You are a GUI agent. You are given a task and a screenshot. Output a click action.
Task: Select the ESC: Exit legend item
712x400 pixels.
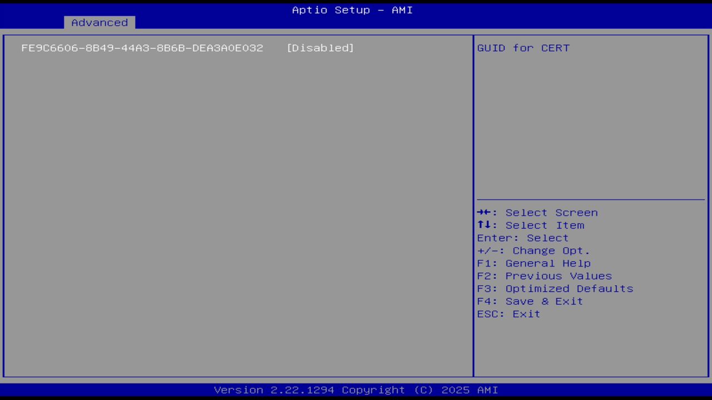tap(508, 314)
